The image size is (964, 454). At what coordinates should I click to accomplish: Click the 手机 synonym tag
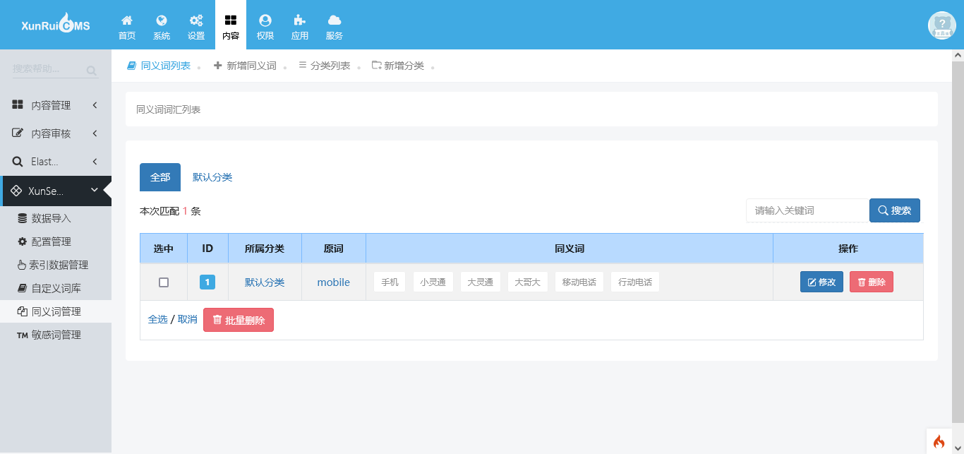tap(390, 282)
